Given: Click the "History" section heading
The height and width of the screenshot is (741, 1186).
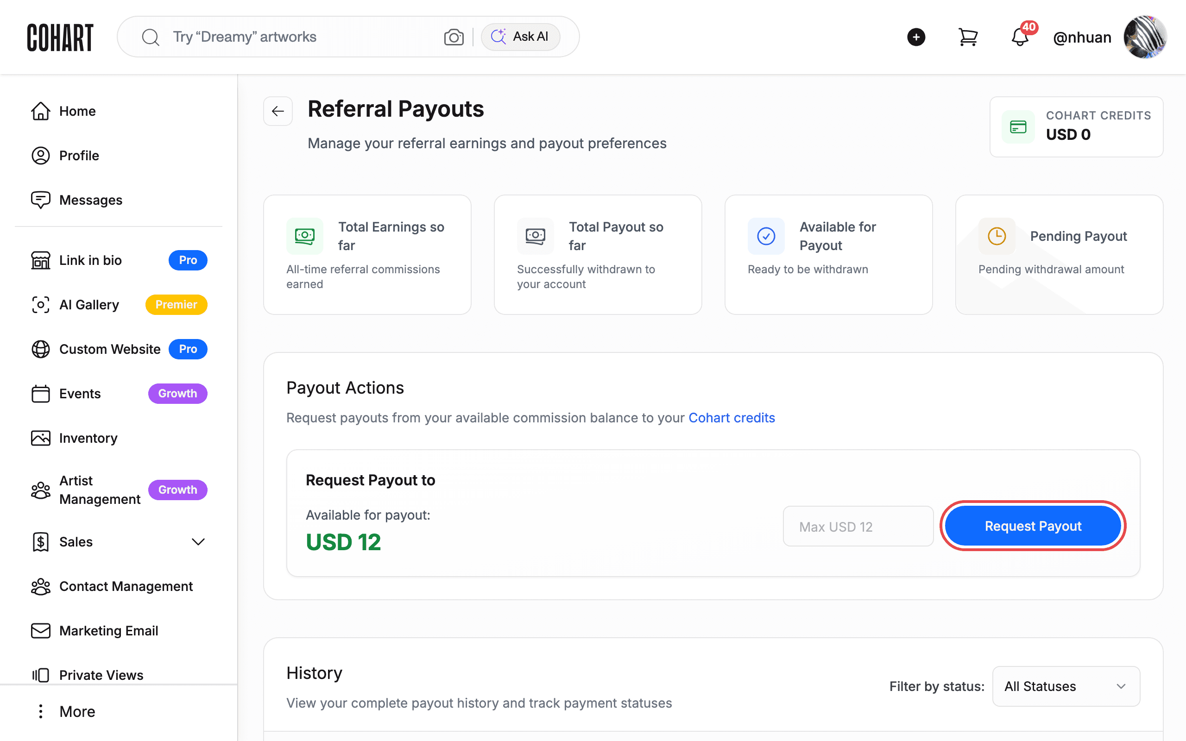Looking at the screenshot, I should [x=314, y=673].
